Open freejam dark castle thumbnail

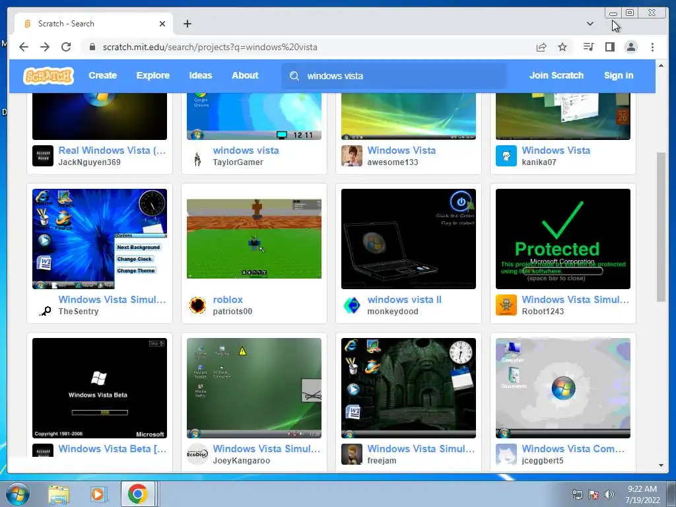pos(408,388)
